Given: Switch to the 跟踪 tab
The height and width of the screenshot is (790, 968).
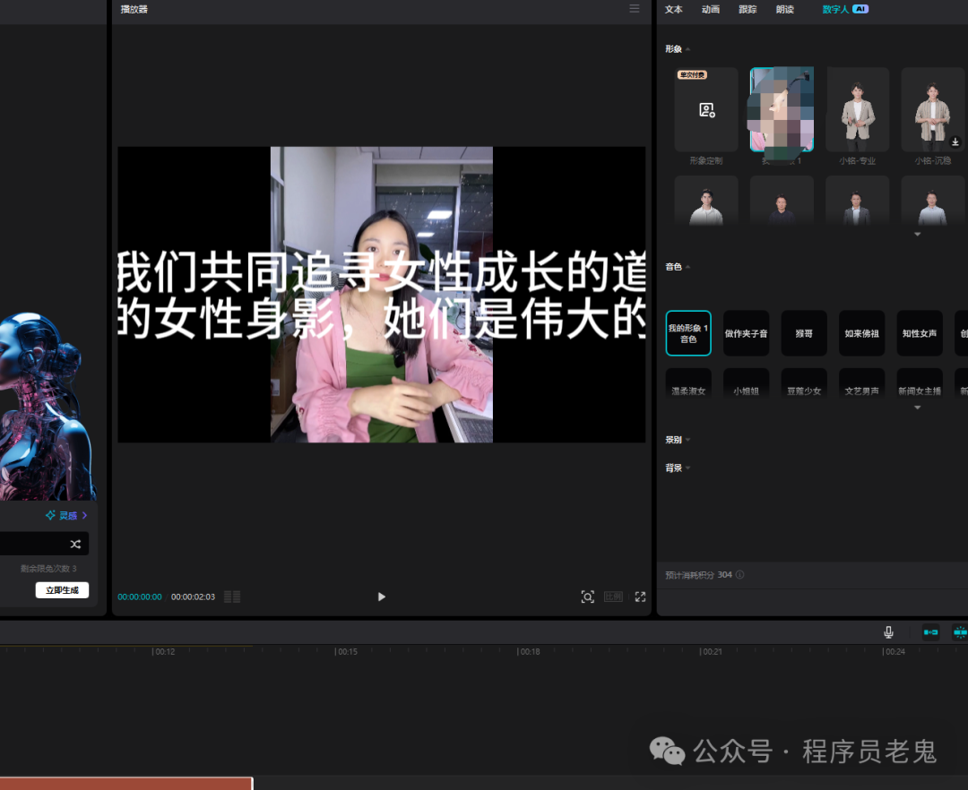Looking at the screenshot, I should coord(748,9).
